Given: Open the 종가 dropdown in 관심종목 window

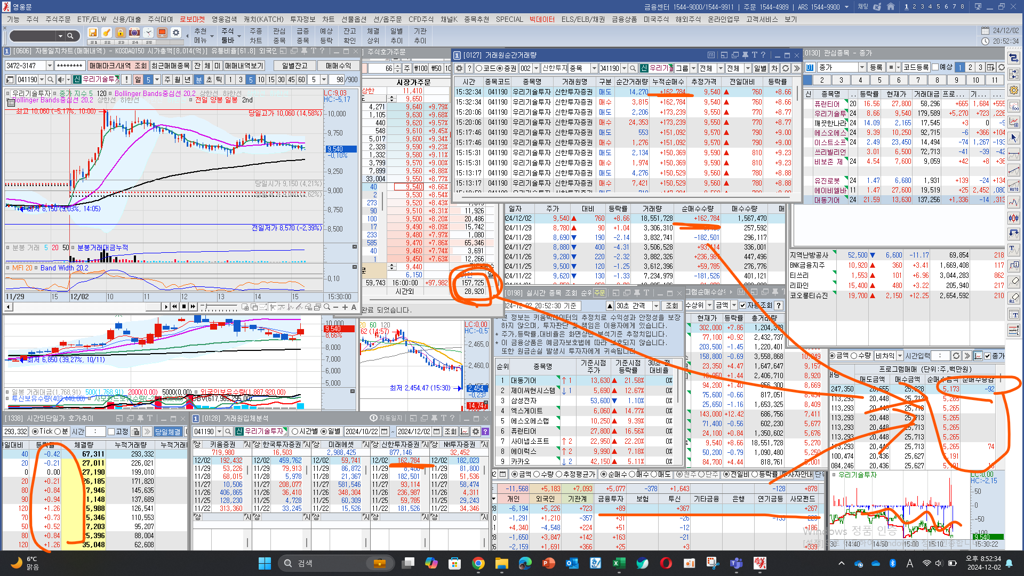Looking at the screenshot, I should (x=861, y=67).
